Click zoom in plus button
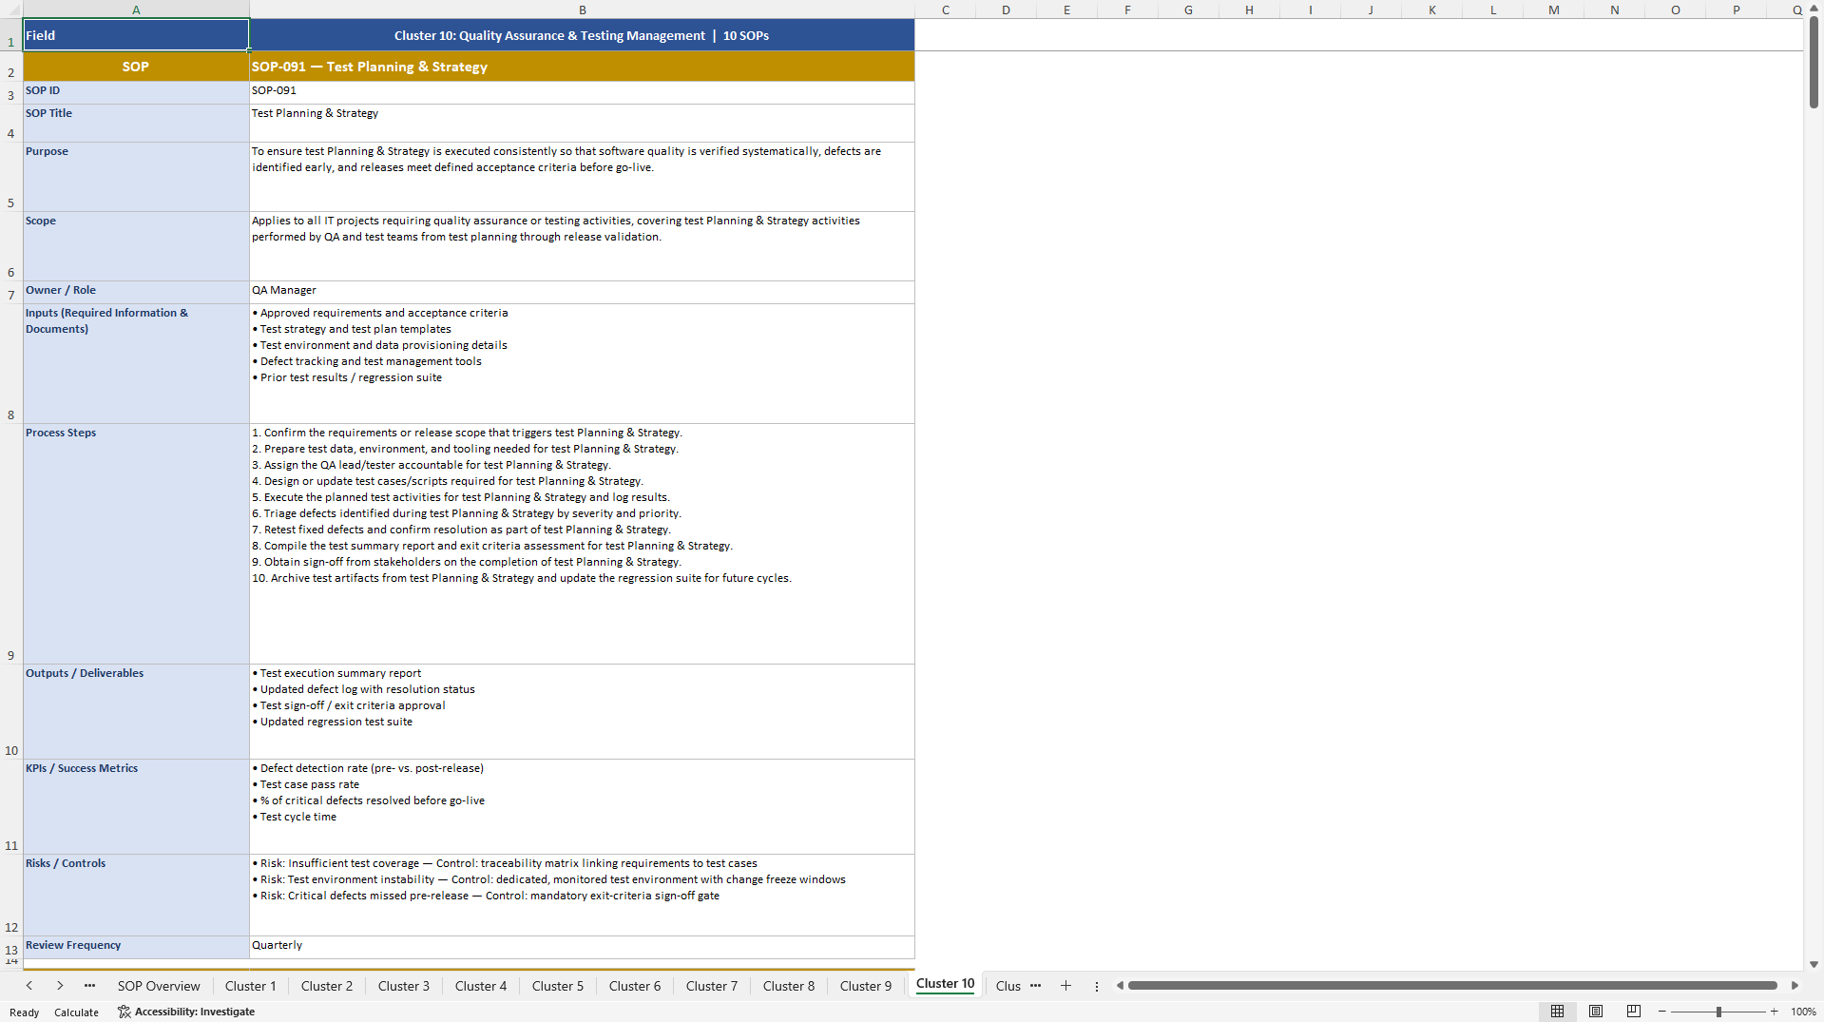The height and width of the screenshot is (1022, 1824). pyautogui.click(x=1774, y=1012)
